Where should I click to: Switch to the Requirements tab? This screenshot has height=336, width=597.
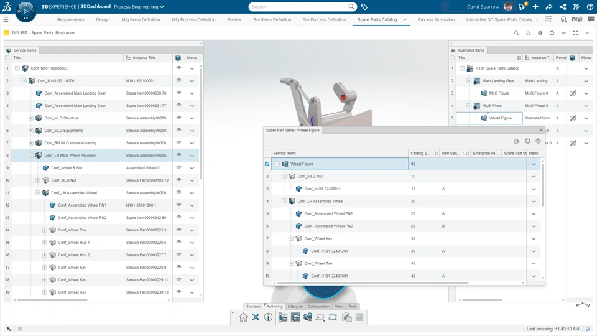pos(70,19)
